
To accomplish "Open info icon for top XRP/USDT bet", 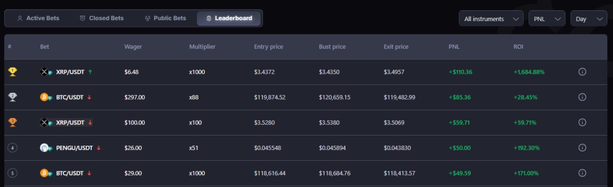I will tap(582, 72).
